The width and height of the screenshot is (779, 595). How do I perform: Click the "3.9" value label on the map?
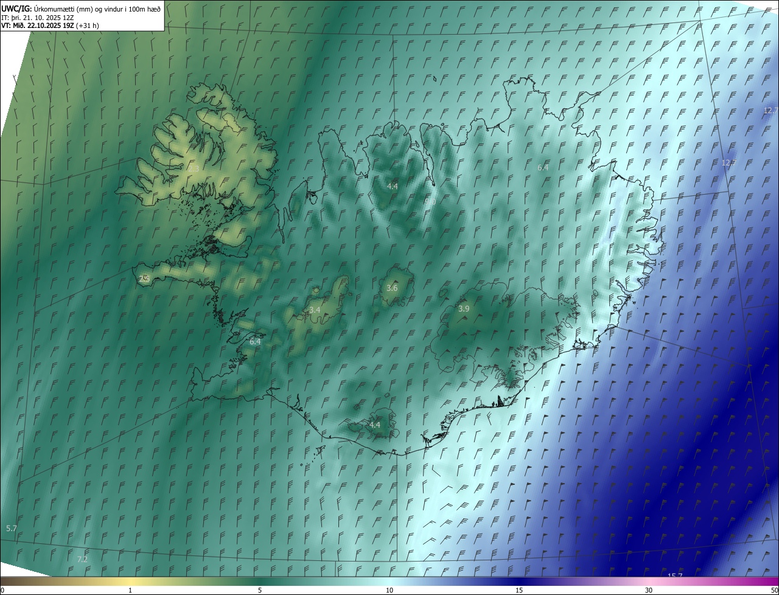coord(464,309)
